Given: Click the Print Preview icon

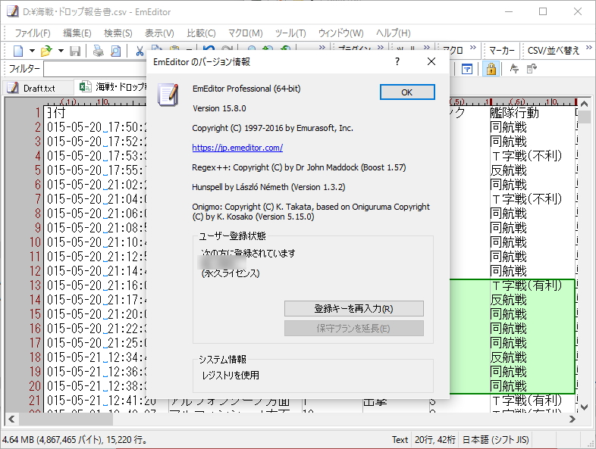Looking at the screenshot, I should click(x=115, y=51).
